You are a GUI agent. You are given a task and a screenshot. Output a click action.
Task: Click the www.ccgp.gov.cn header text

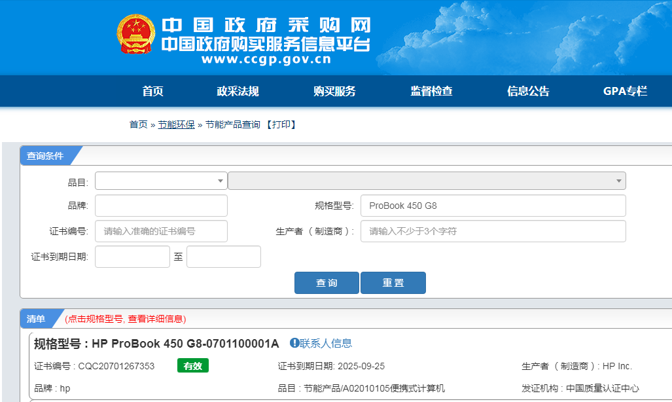(266, 59)
